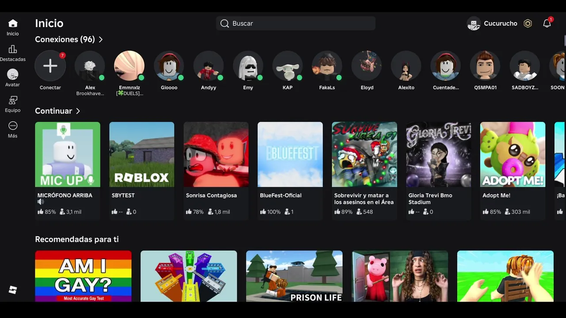The image size is (566, 318).
Task: Open Emy's connection avatar
Action: coord(248,66)
